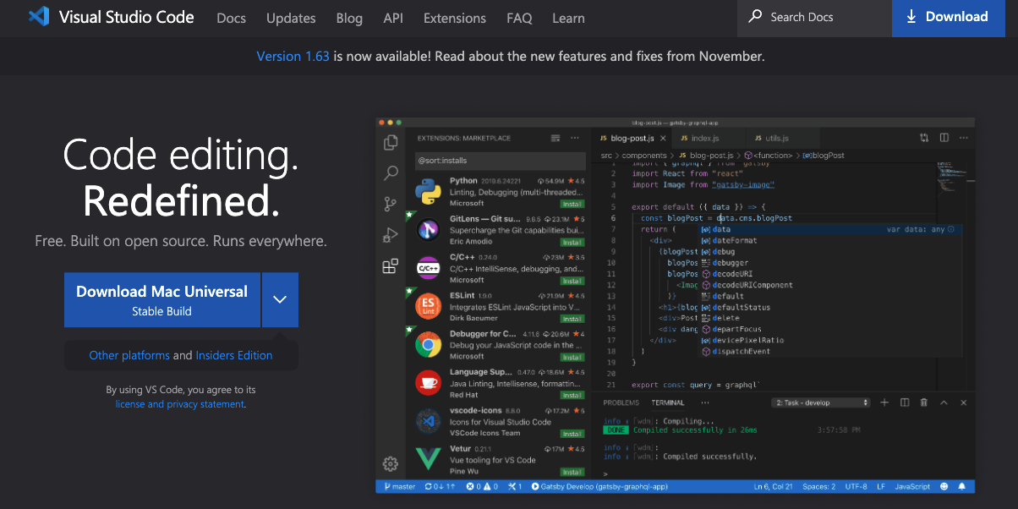Click the Red Hat Java extension logo
The height and width of the screenshot is (509, 1018).
(429, 382)
